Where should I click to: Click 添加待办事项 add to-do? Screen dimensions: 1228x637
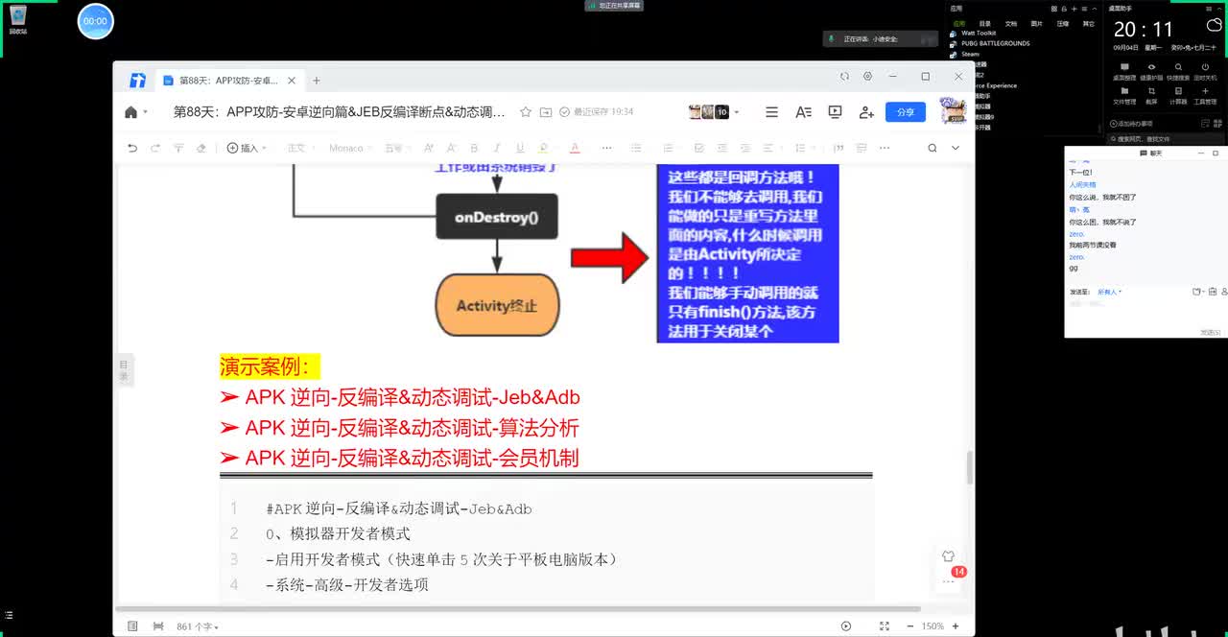click(1132, 124)
